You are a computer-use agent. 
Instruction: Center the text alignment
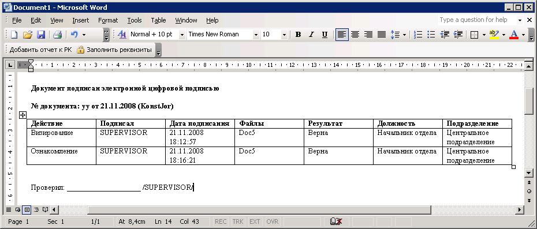click(x=355, y=35)
